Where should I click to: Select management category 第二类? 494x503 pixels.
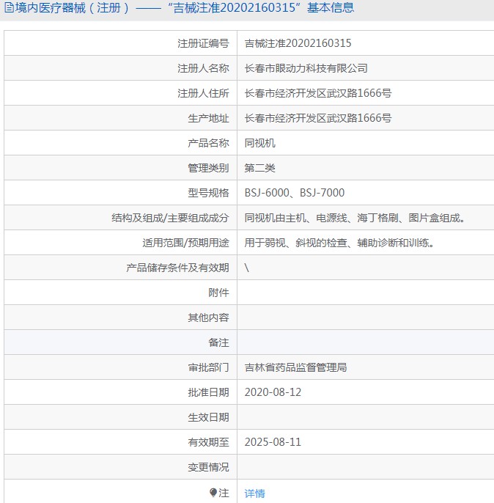259,168
